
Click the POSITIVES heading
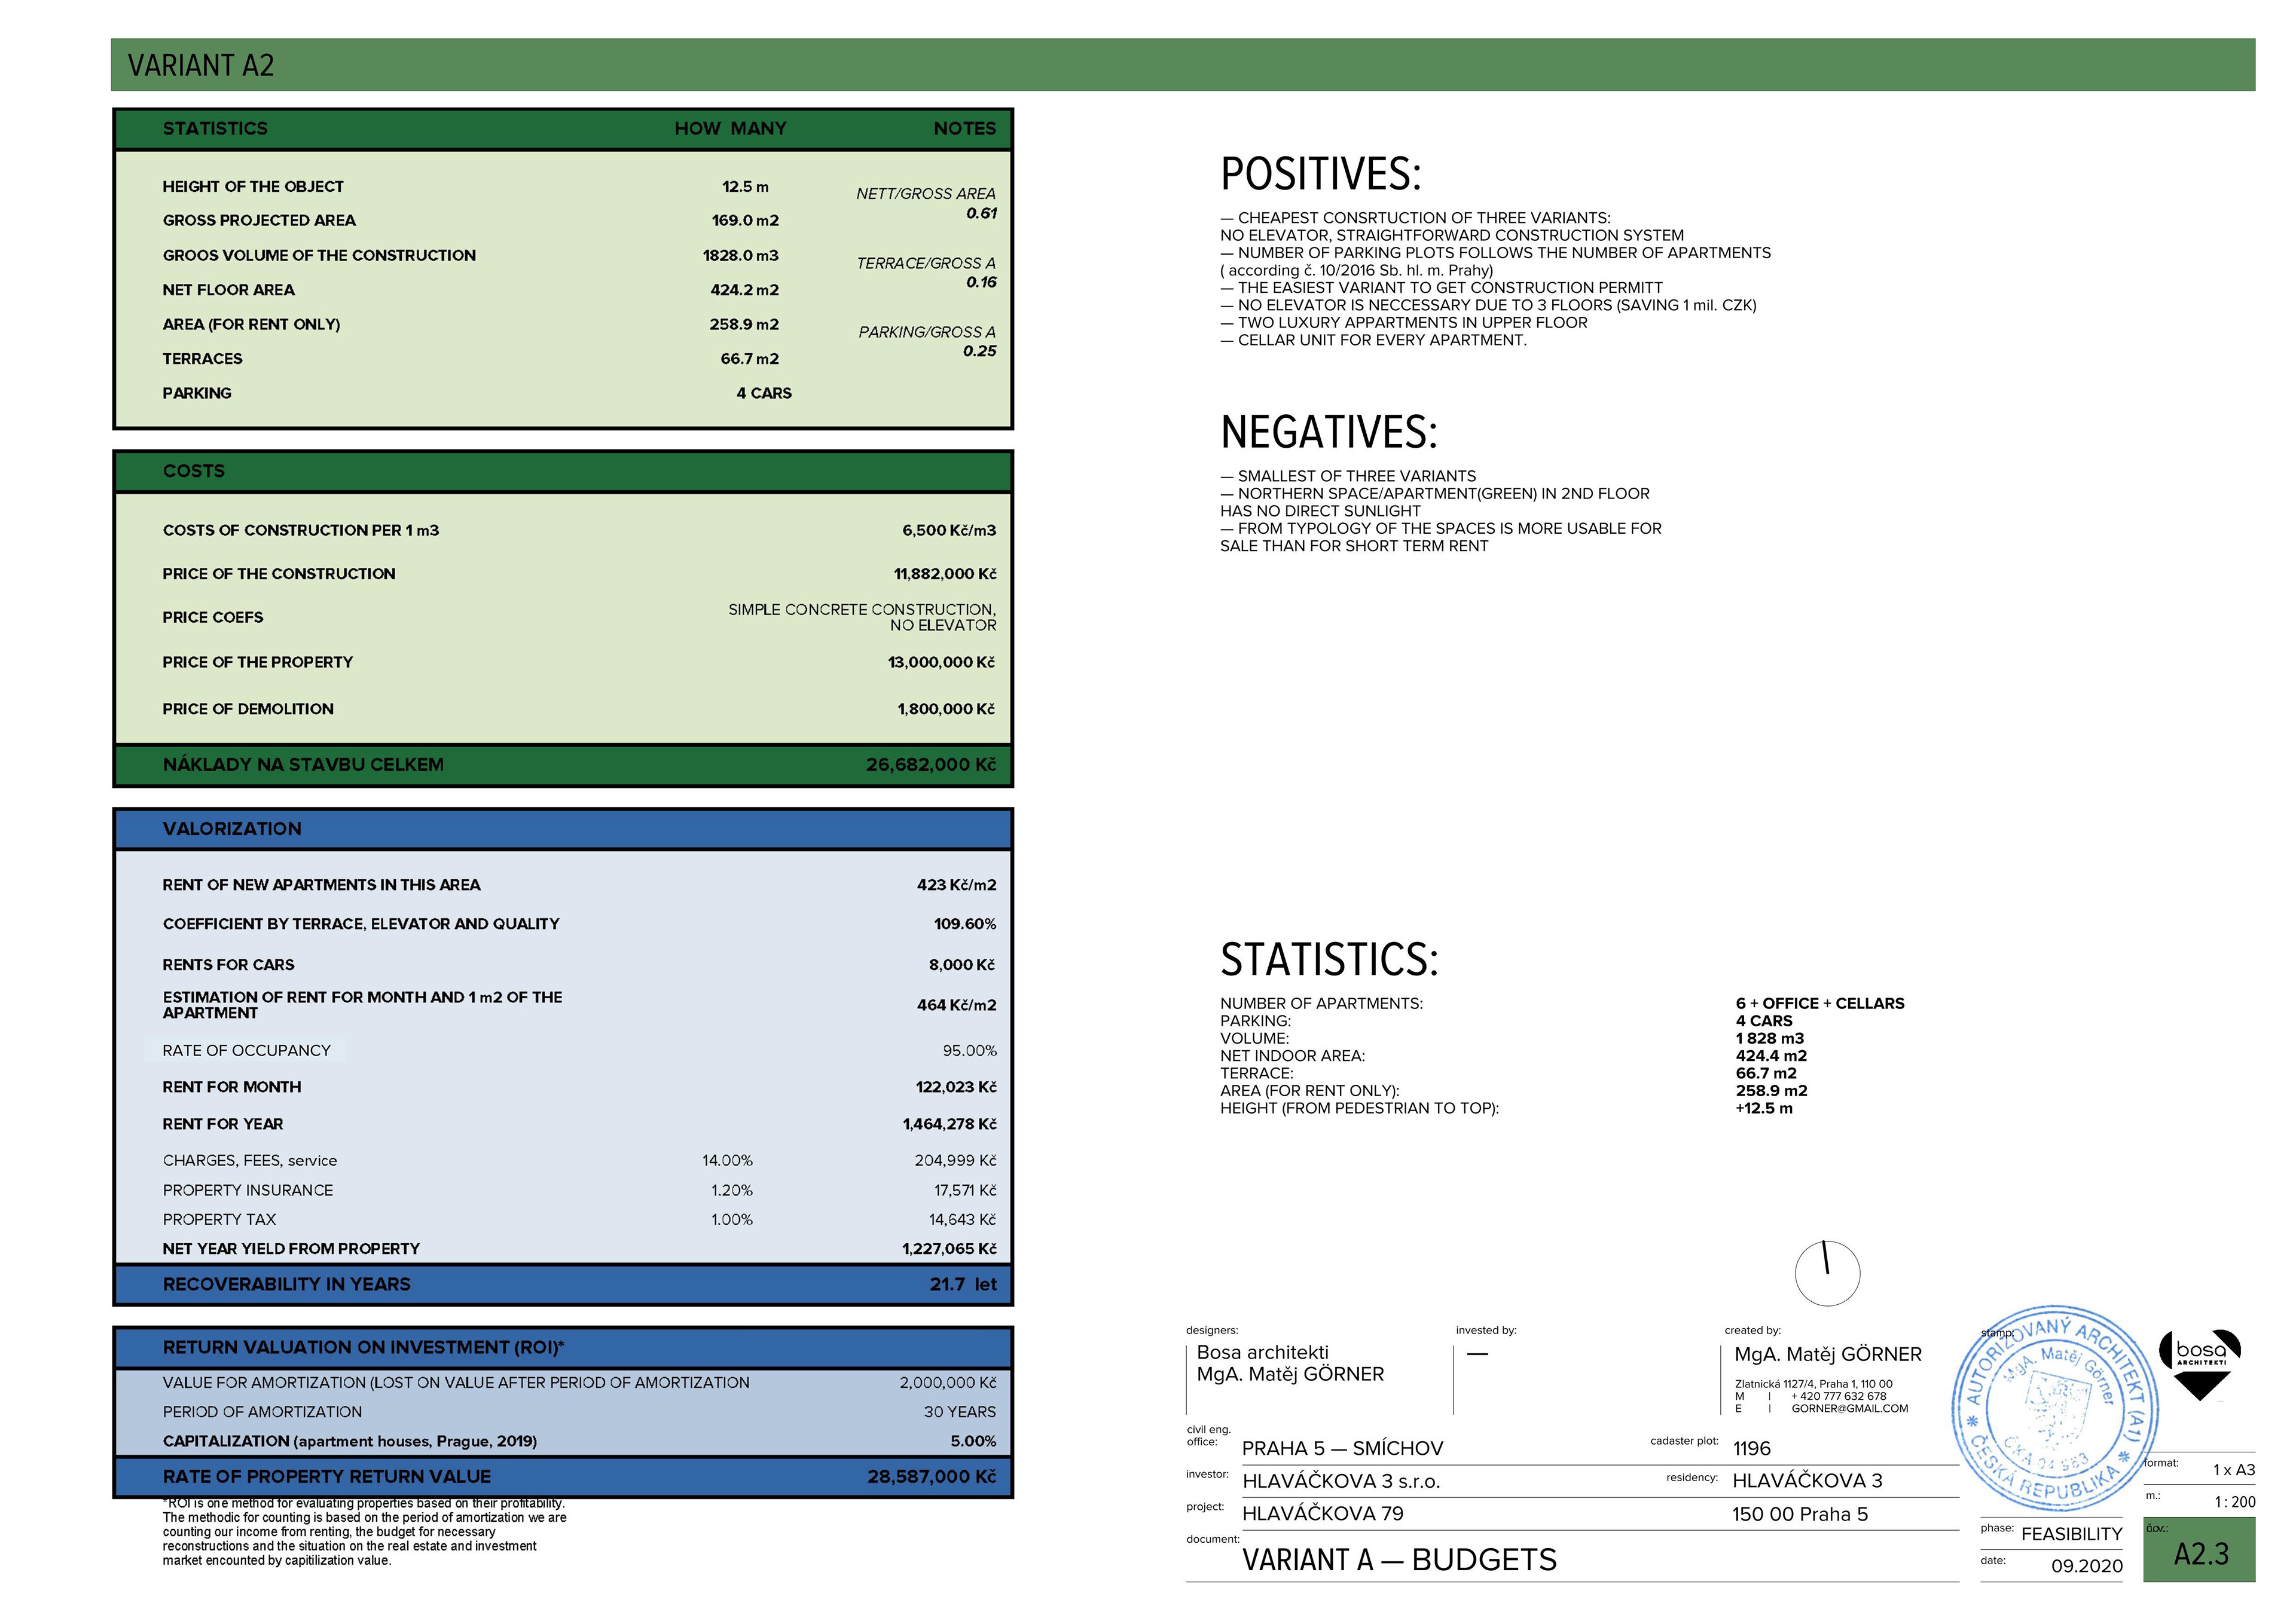click(x=1320, y=174)
